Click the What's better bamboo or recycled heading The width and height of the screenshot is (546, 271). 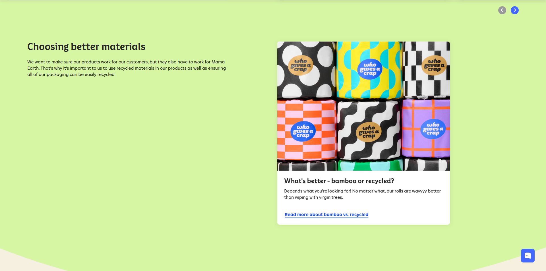339,181
